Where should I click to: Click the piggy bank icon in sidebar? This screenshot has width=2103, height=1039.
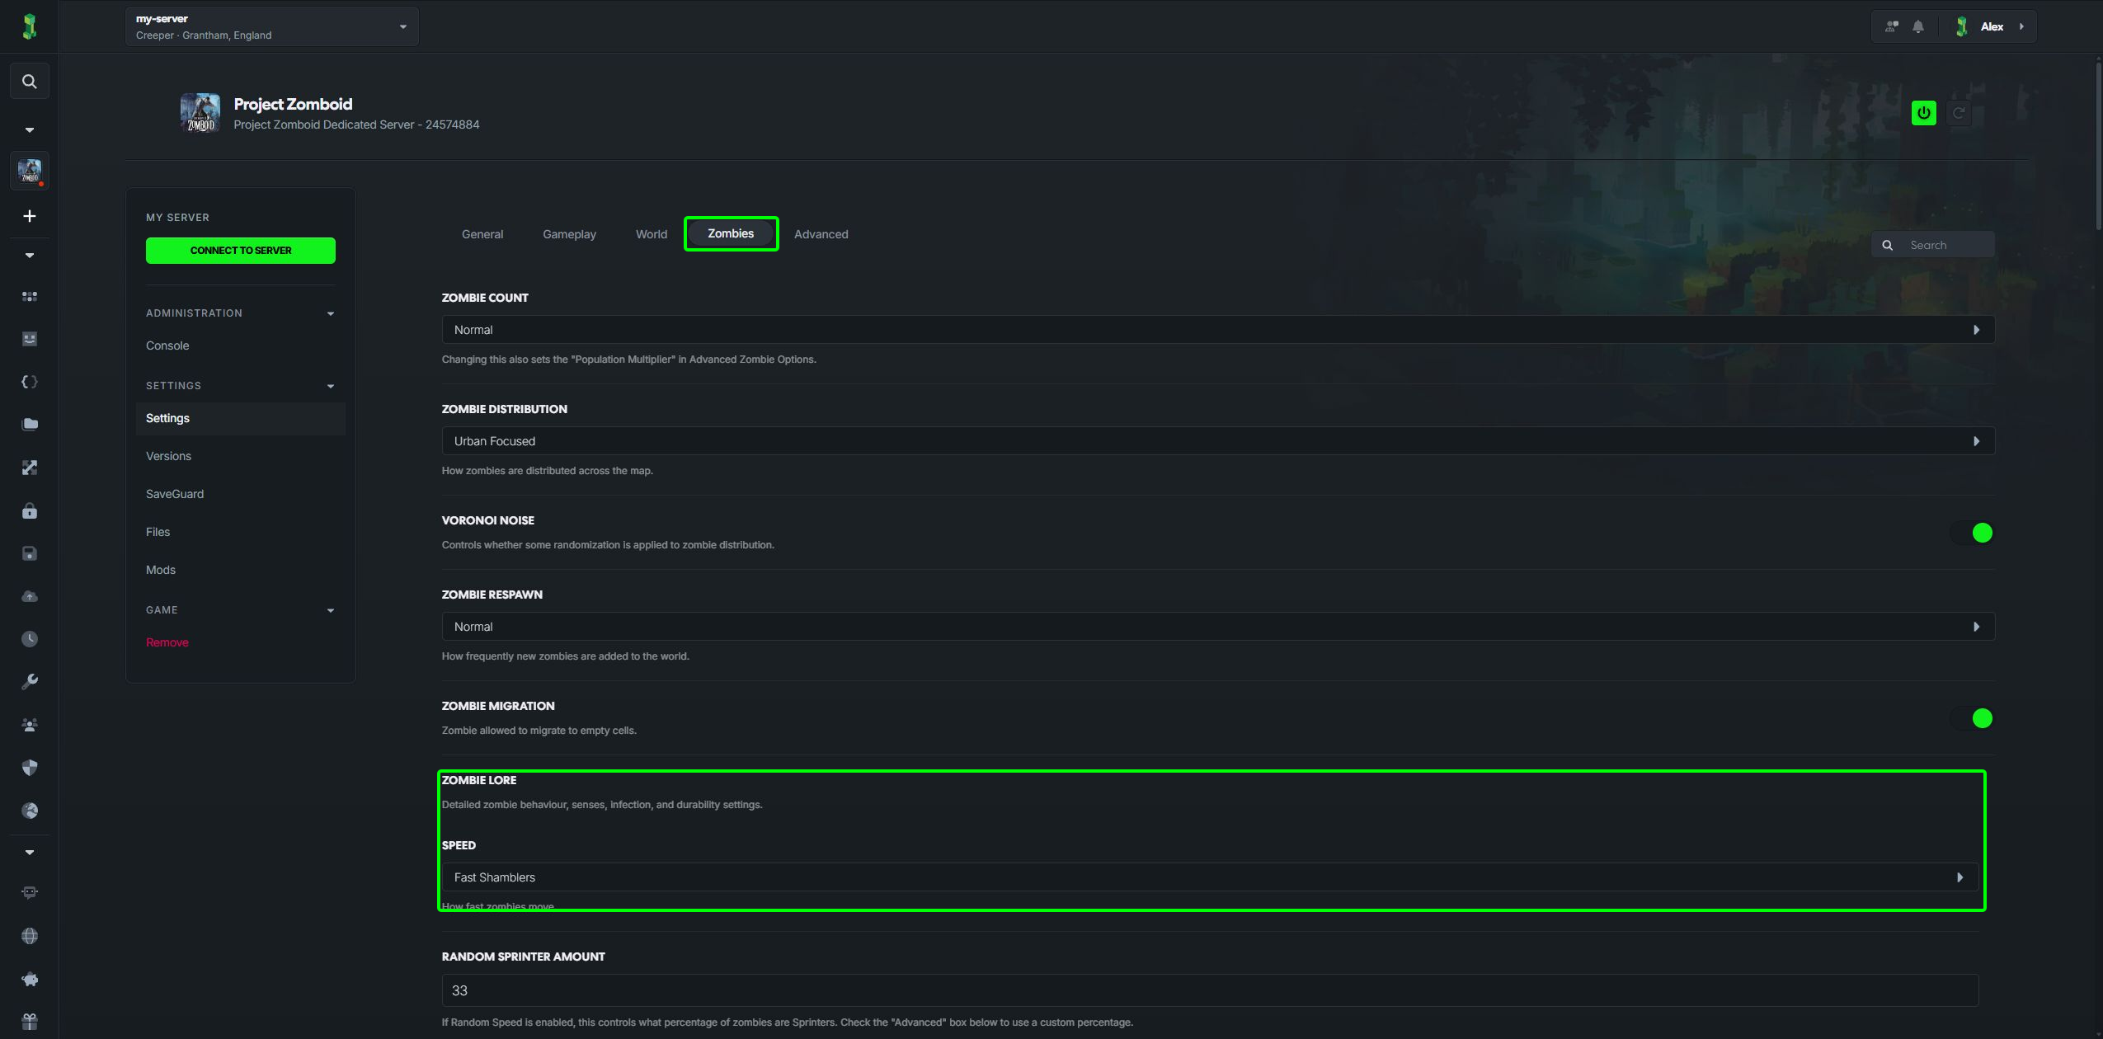[x=29, y=979]
